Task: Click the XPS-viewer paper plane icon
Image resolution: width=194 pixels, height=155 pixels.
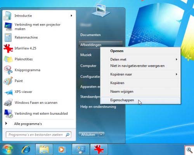Action: 8,92
